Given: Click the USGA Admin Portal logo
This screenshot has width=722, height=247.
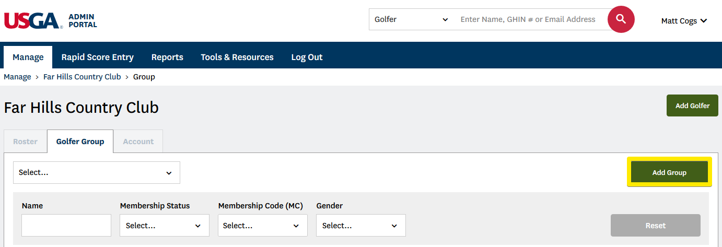Looking at the screenshot, I should pos(51,20).
